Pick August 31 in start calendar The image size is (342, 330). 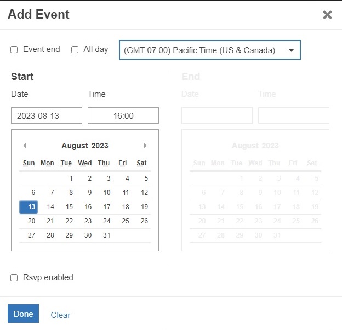tap(106, 235)
